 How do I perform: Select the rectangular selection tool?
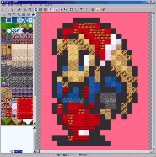coord(10,15)
